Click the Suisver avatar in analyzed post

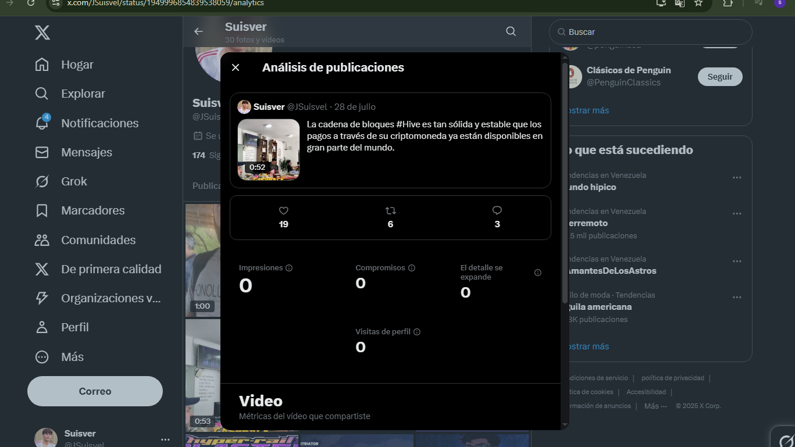pos(244,107)
